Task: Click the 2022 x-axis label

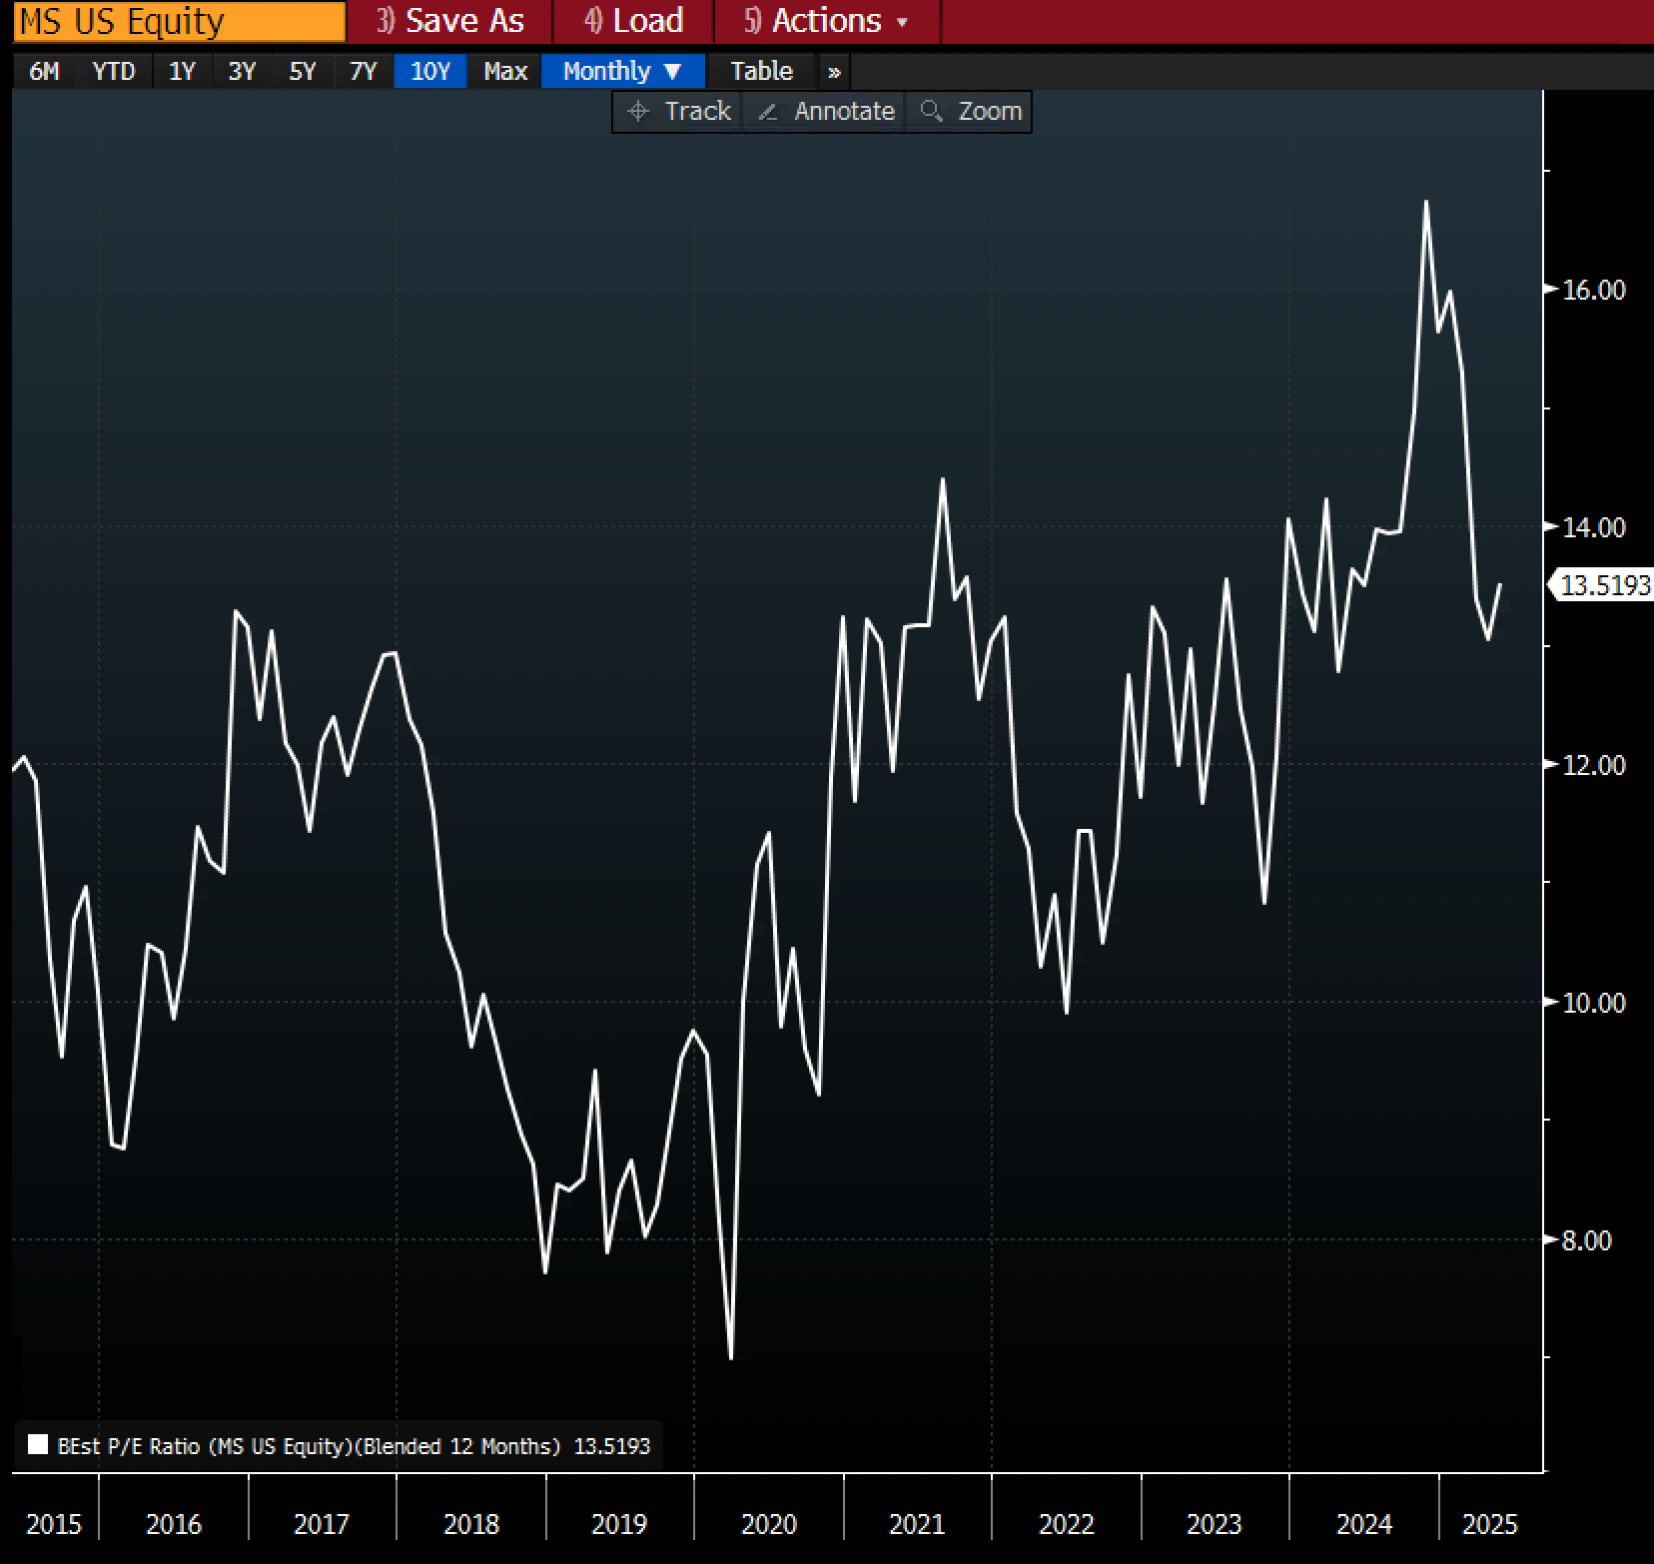Action: coord(1067,1524)
